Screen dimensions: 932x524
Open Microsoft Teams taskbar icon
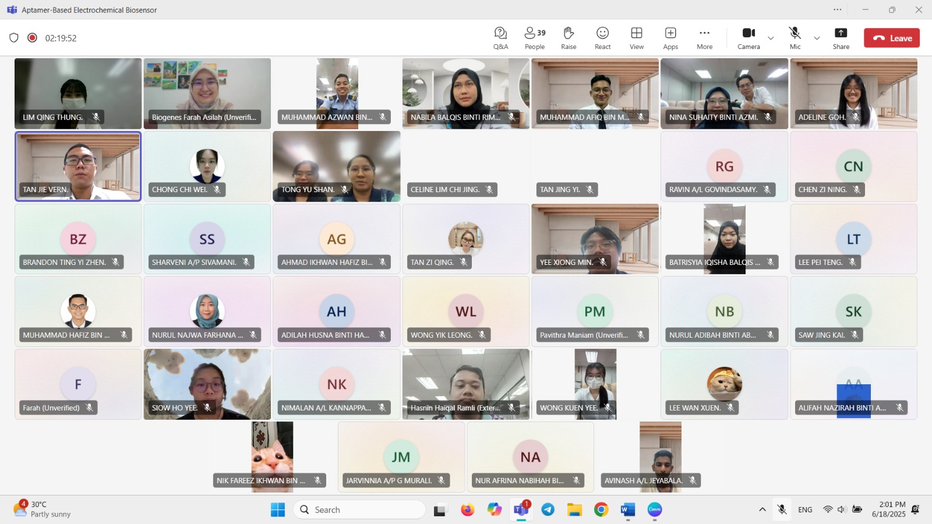(x=521, y=509)
